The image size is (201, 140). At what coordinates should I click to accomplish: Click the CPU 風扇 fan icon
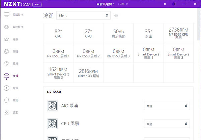52,124
